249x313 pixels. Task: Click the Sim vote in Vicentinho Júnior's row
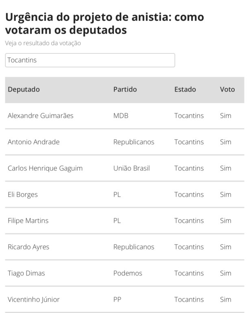[225, 300]
